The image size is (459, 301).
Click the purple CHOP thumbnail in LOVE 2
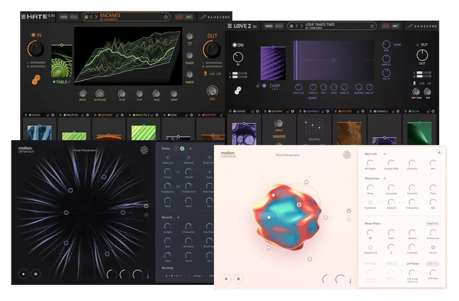click(x=273, y=63)
